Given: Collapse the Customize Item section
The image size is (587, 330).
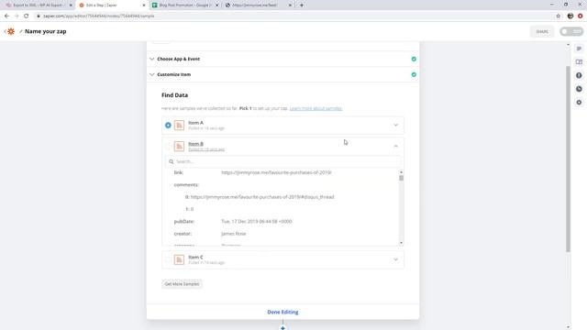Looking at the screenshot, I should coord(152,75).
